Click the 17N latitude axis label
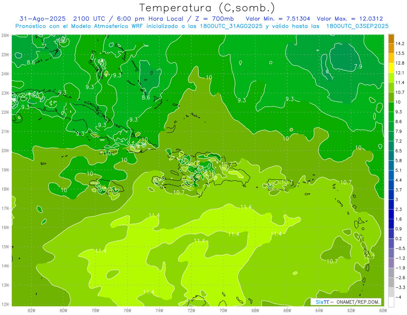 tap(5, 208)
